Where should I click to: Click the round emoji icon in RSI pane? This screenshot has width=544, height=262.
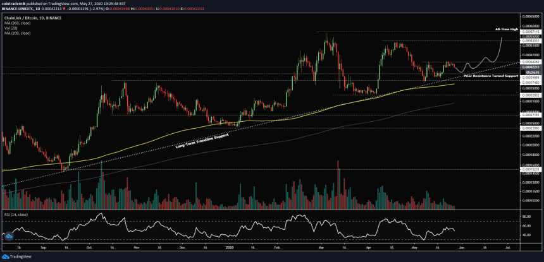tap(9, 237)
